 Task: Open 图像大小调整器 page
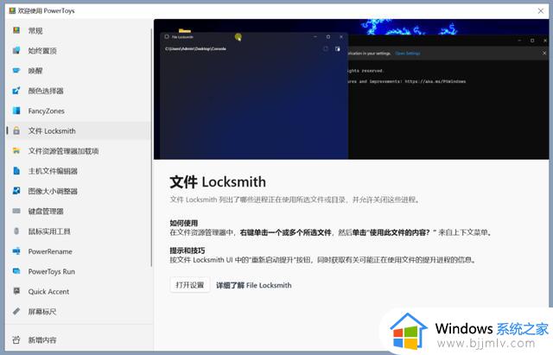(53, 192)
